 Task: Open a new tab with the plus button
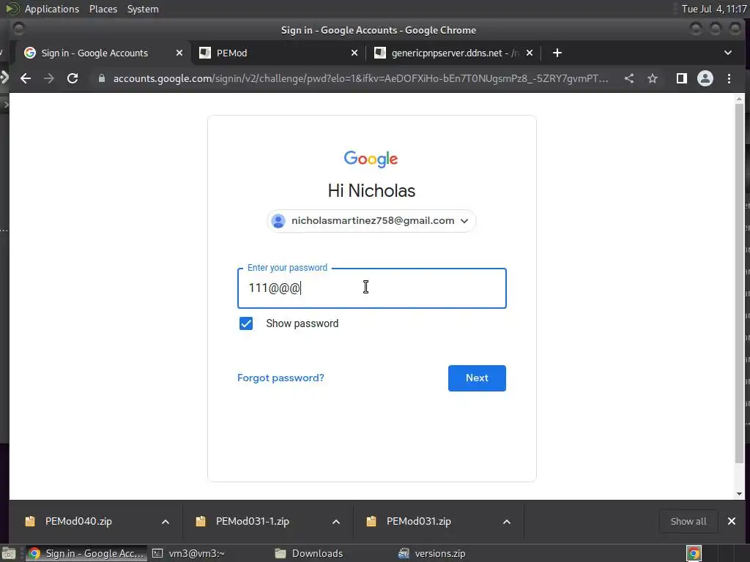coord(557,53)
